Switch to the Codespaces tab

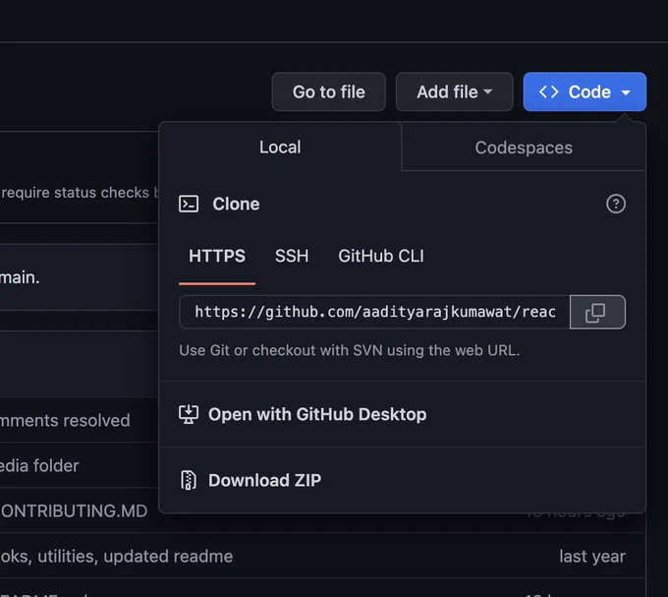524,148
